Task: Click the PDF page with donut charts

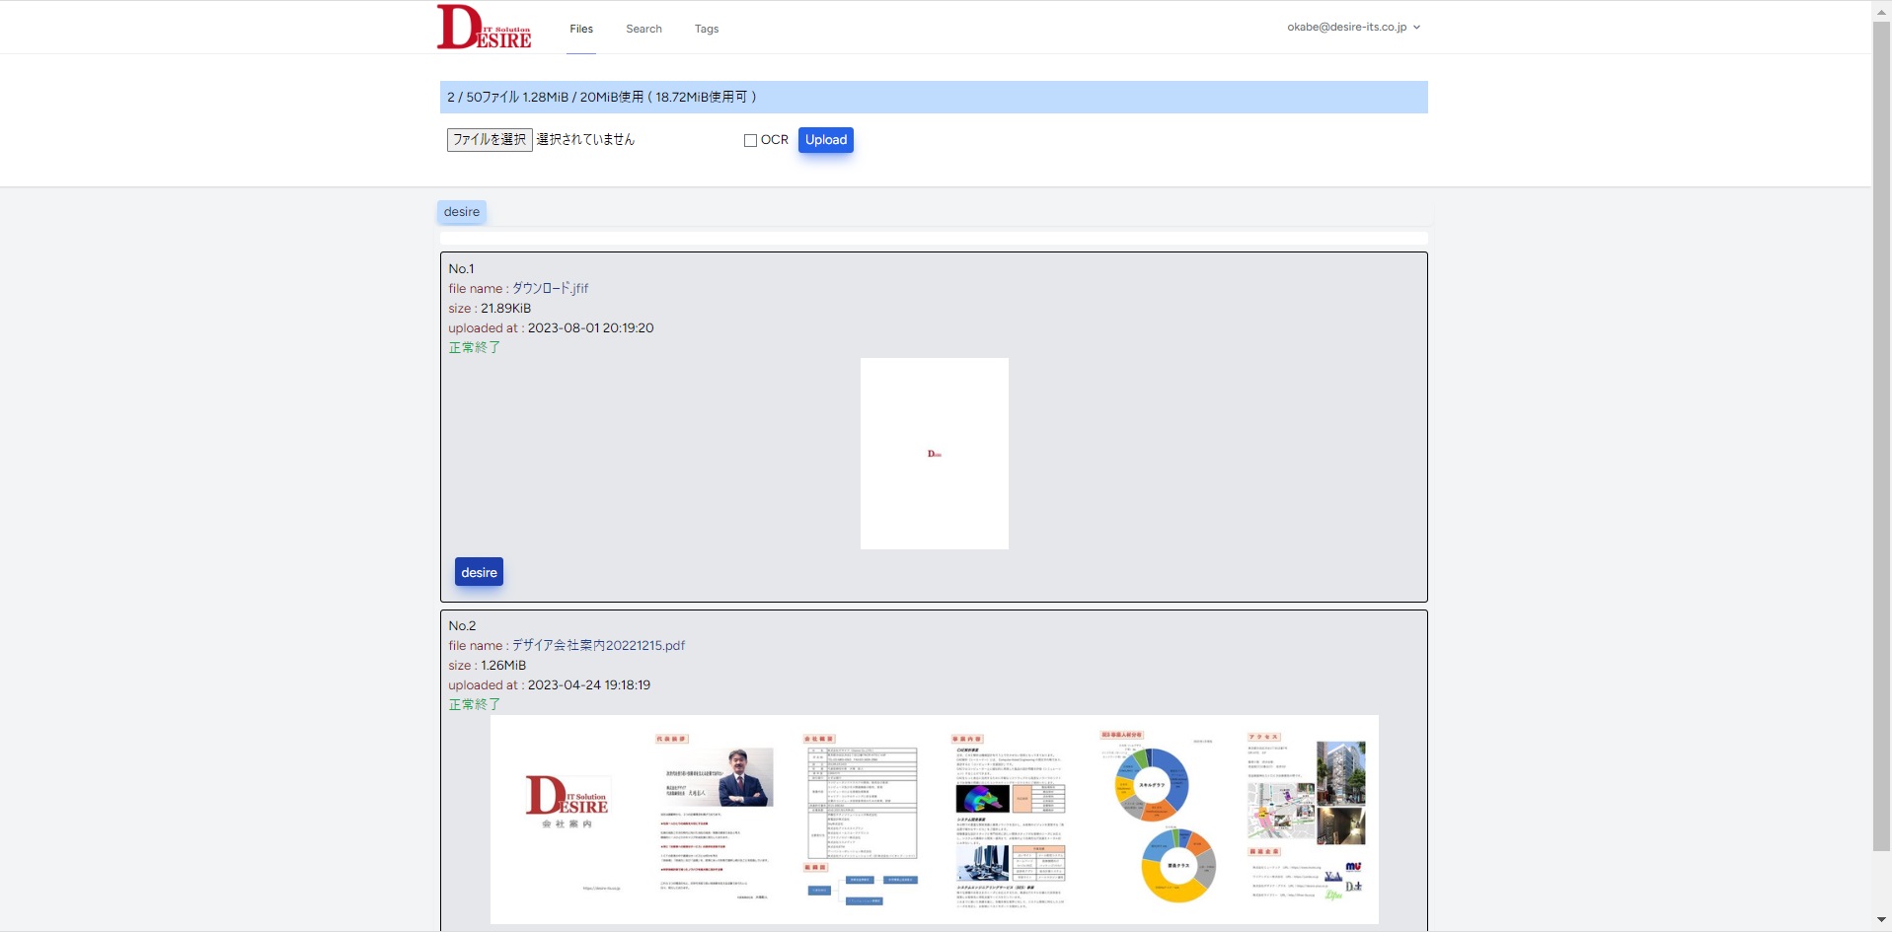Action: click(x=1157, y=819)
